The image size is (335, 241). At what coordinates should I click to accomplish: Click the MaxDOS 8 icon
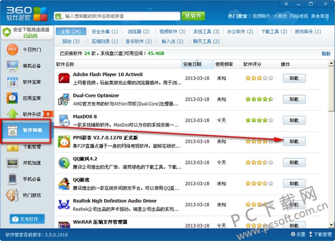pos(64,120)
